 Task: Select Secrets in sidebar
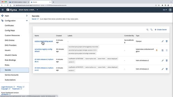point(14,70)
